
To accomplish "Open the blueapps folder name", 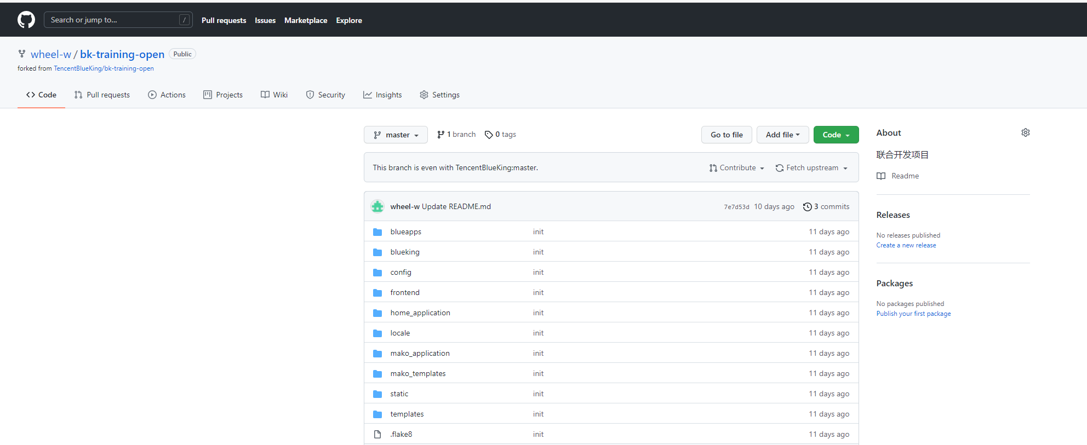I will point(406,232).
